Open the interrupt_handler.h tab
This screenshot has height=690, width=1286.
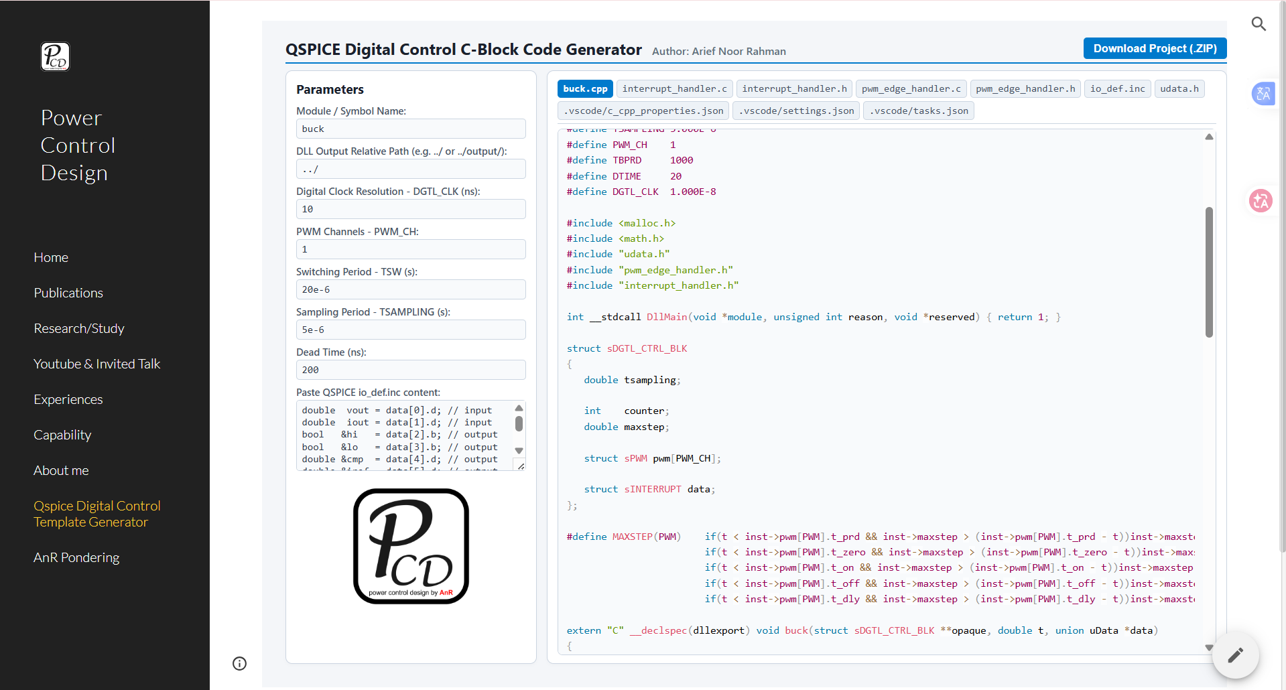tap(794, 88)
